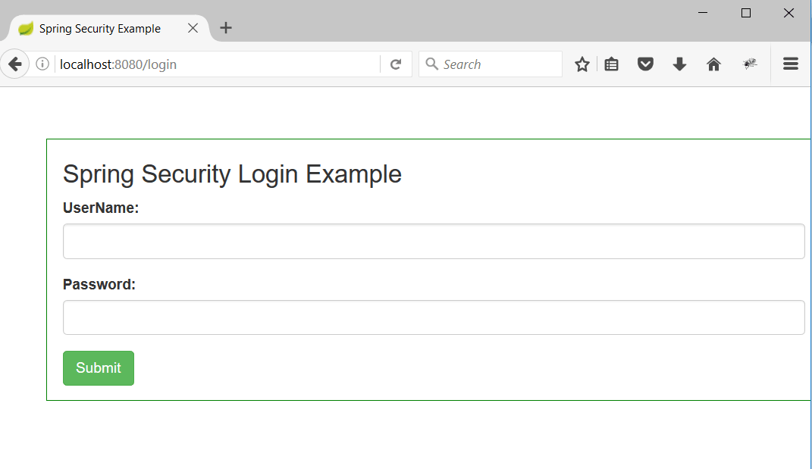View downloads via the arrow icon

pyautogui.click(x=679, y=64)
